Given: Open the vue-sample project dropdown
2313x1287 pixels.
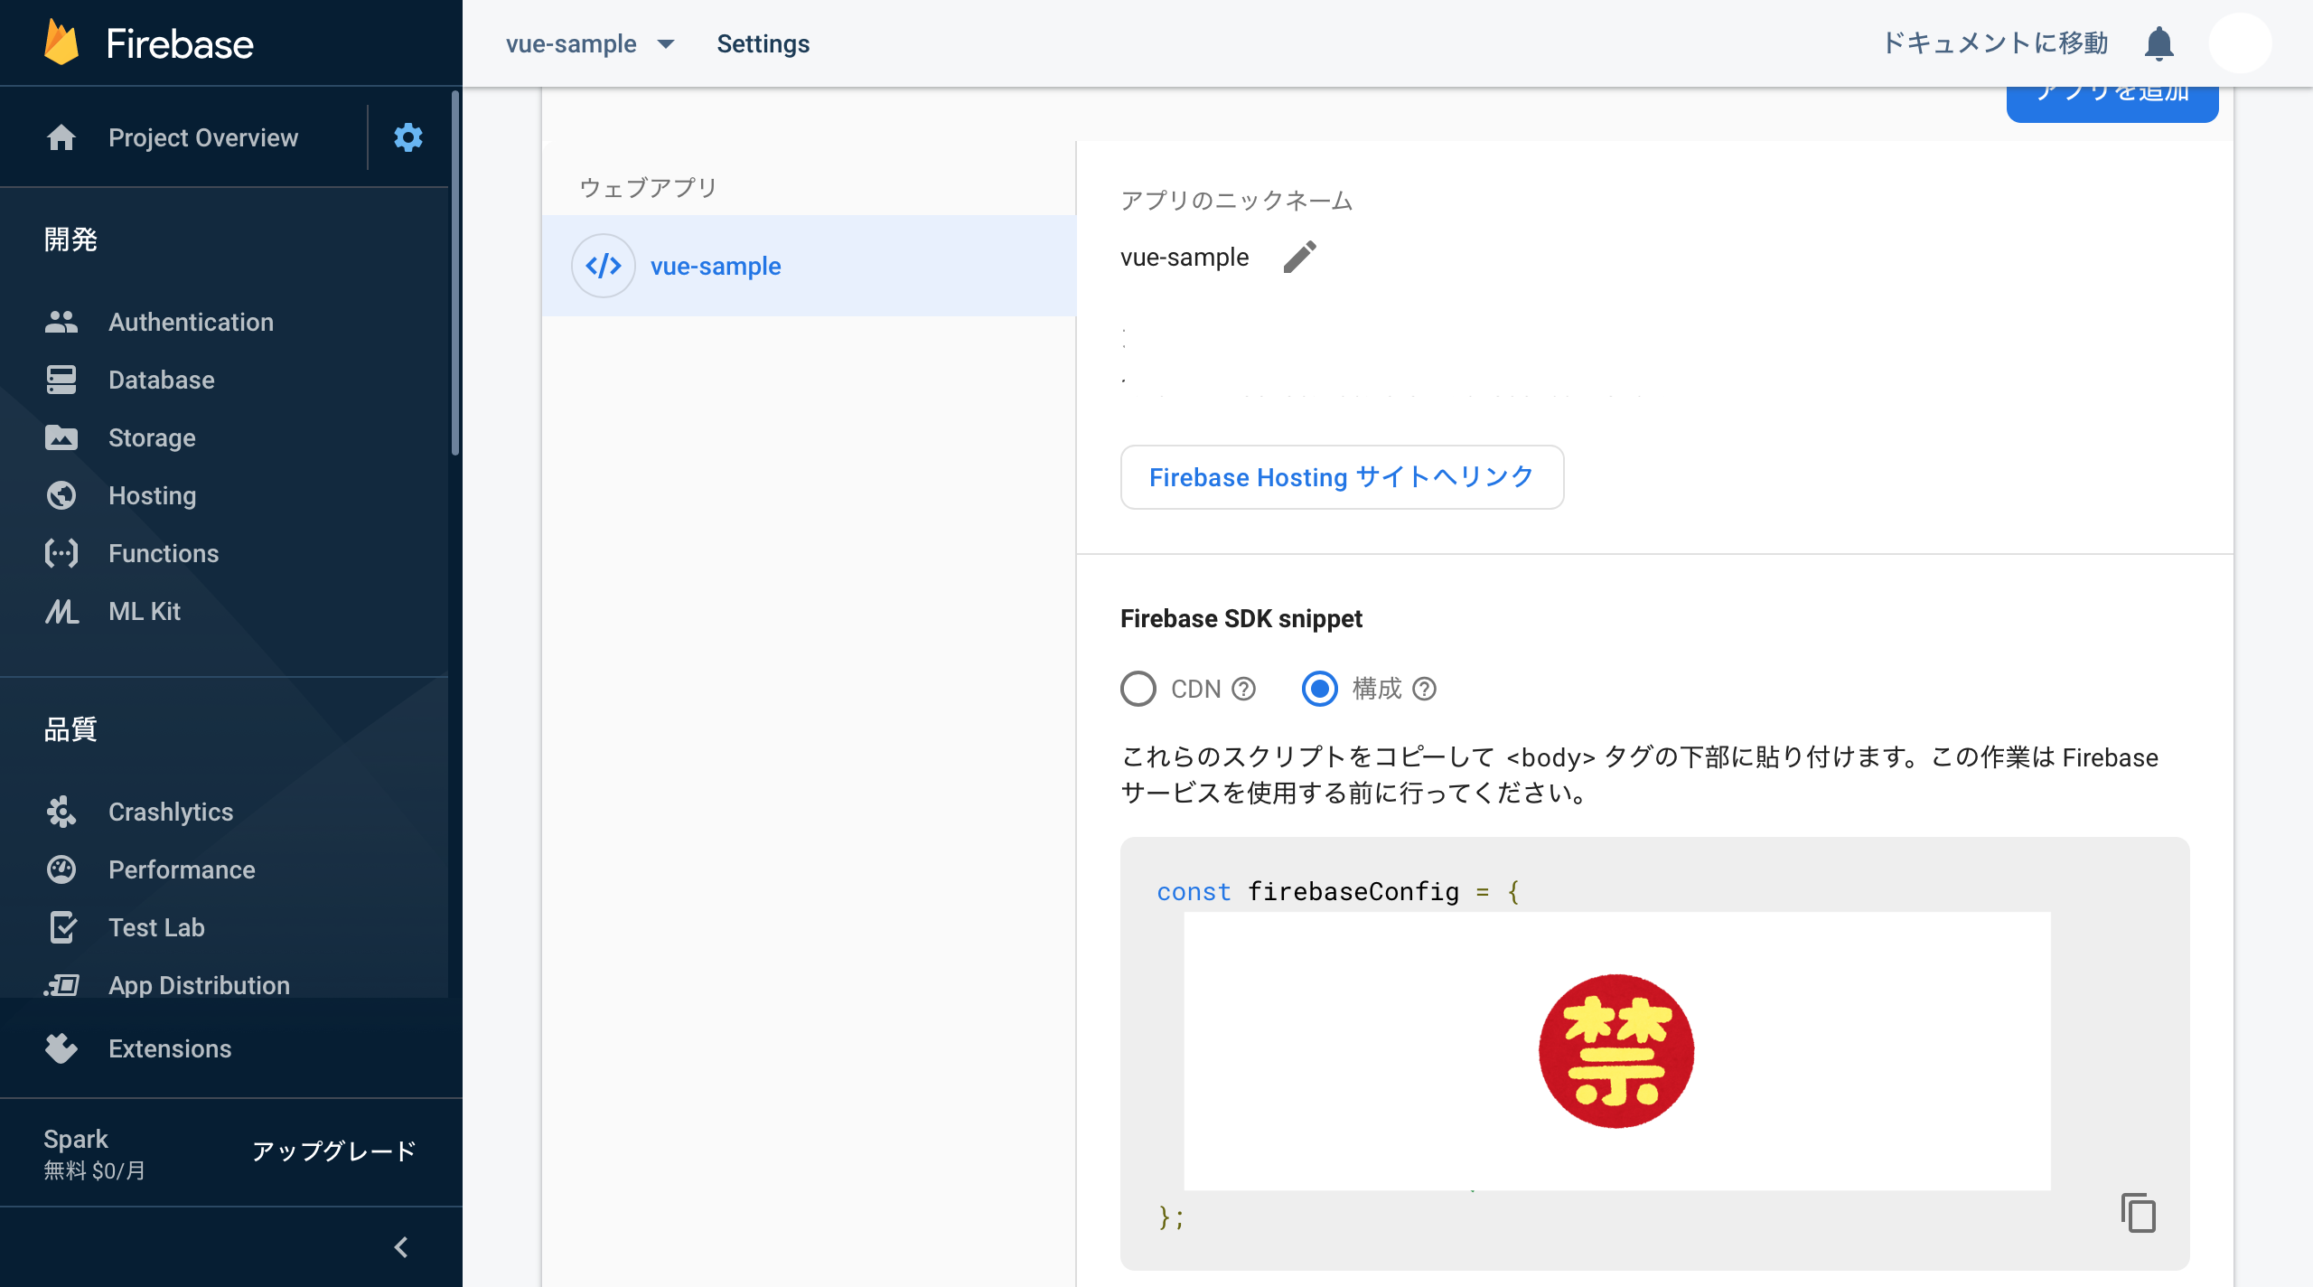Looking at the screenshot, I should pos(590,43).
